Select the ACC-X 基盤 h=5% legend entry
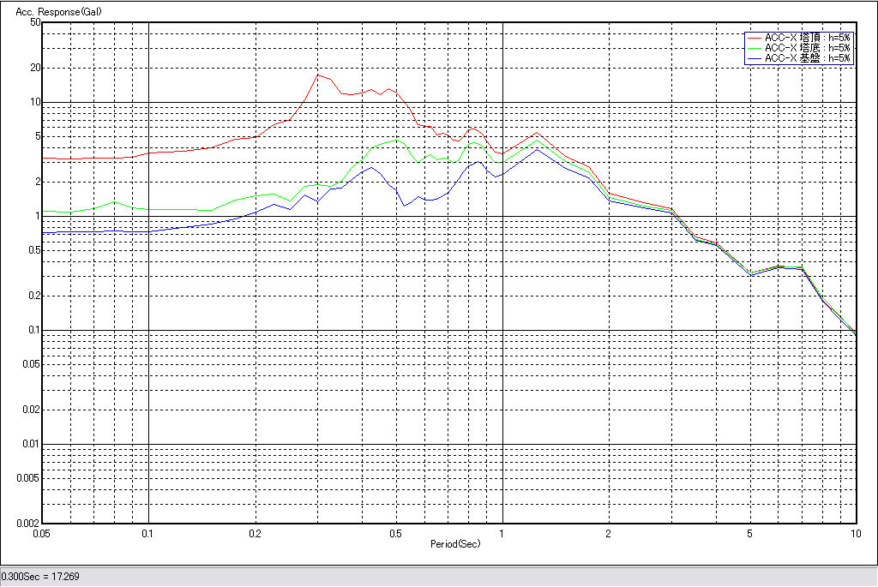 tap(807, 58)
